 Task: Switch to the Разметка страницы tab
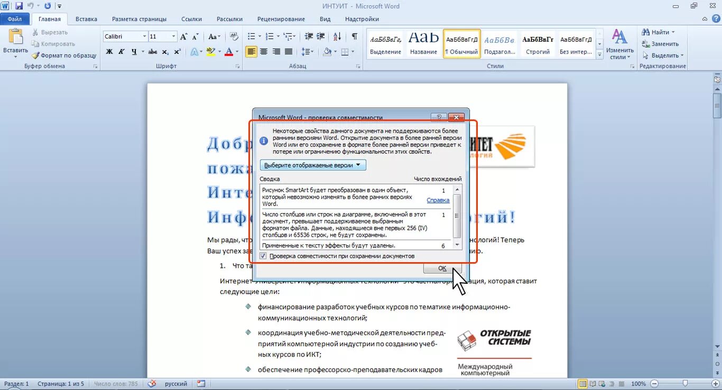point(139,19)
